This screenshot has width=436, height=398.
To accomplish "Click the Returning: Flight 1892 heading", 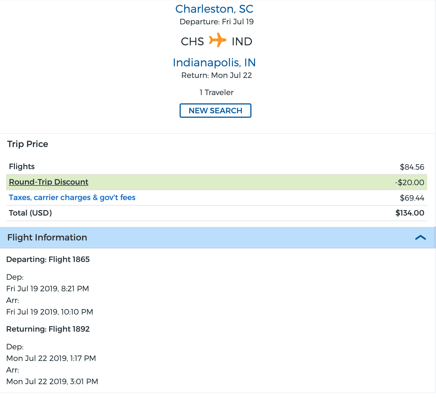I will (x=48, y=329).
